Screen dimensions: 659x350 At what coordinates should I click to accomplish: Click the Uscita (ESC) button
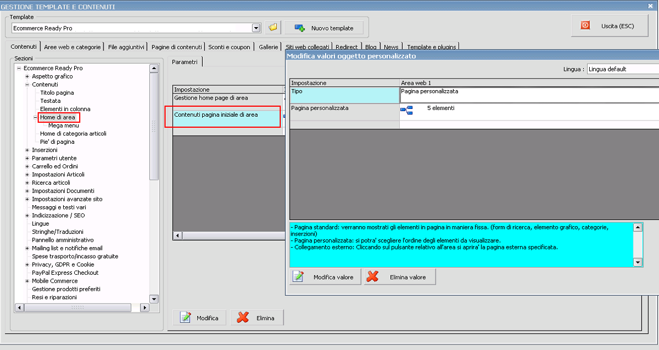click(x=609, y=25)
